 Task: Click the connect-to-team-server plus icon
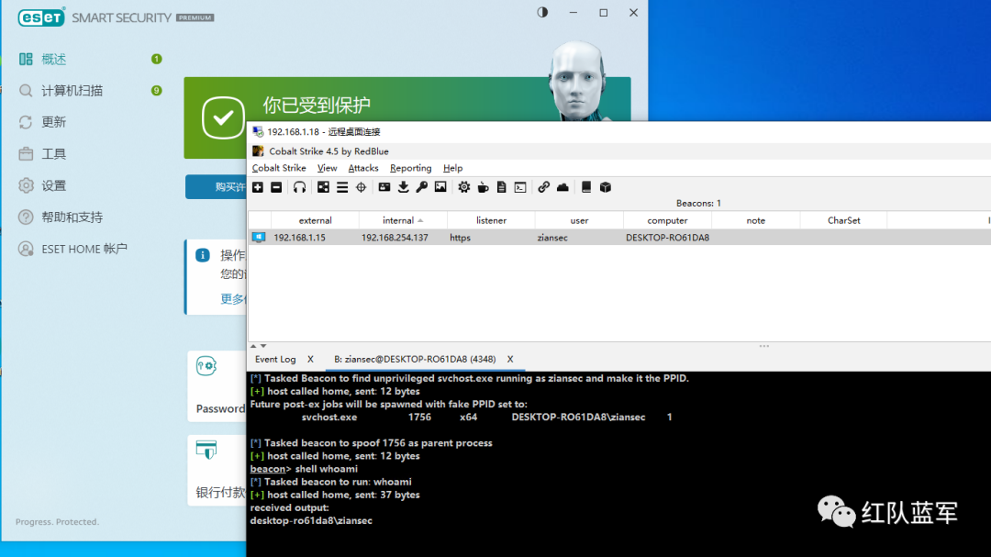click(257, 187)
